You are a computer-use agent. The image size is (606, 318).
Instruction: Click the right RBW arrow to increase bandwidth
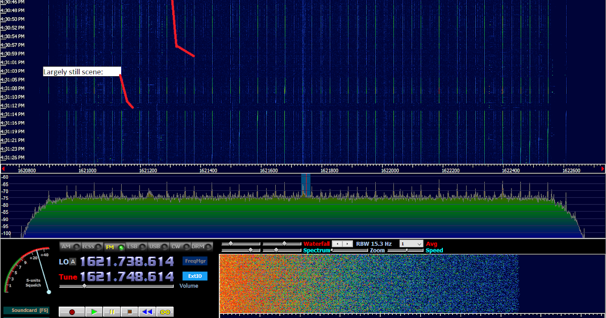(347, 243)
